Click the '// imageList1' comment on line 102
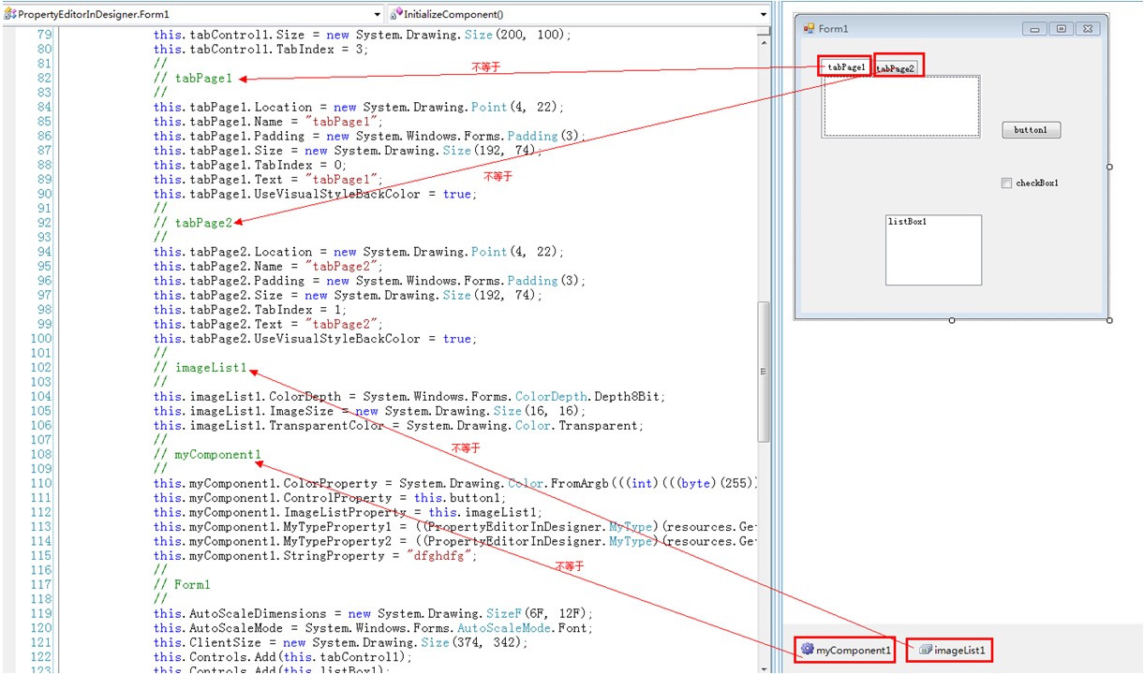Viewport: 1144px width, 674px height. coord(201,368)
